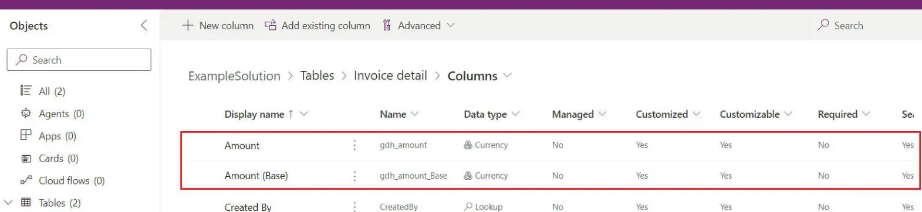This screenshot has height=212, width=922.
Task: Open the Display name column header menu
Action: coord(303,114)
